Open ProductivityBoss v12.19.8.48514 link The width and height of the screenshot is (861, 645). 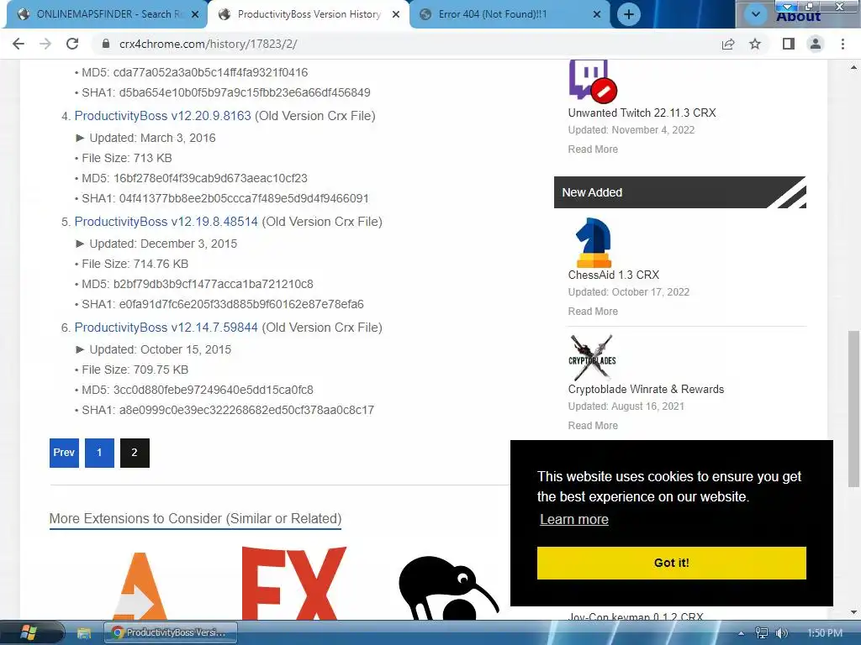pyautogui.click(x=166, y=222)
